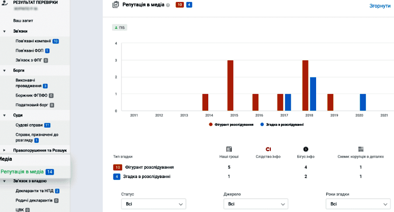394x212 pixels.
Task: Open the Роки згадки dropdown
Action: click(x=357, y=204)
